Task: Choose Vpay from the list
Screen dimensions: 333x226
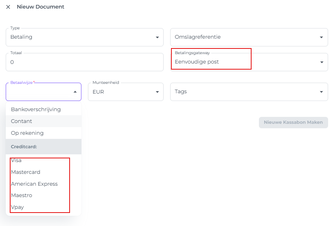Action: [18, 207]
